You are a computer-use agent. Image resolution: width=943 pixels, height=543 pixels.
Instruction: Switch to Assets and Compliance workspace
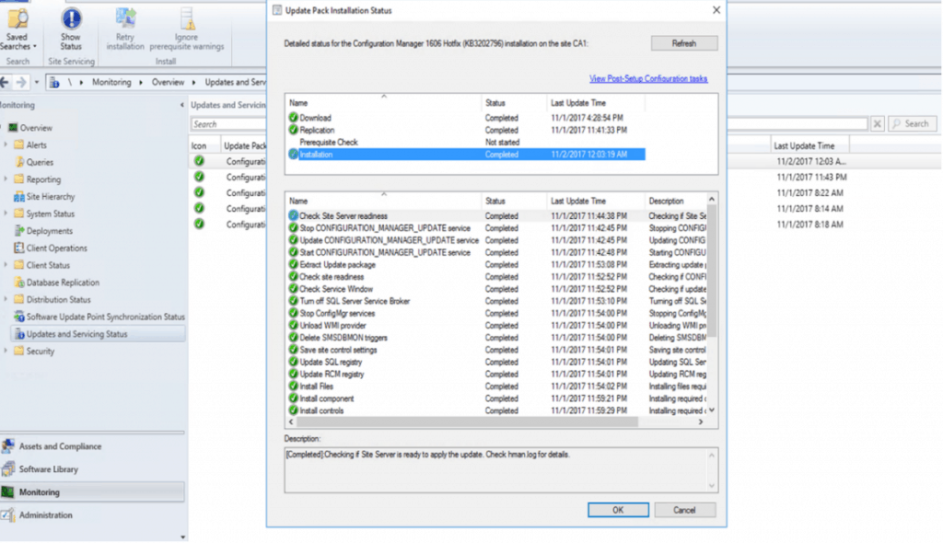93,446
